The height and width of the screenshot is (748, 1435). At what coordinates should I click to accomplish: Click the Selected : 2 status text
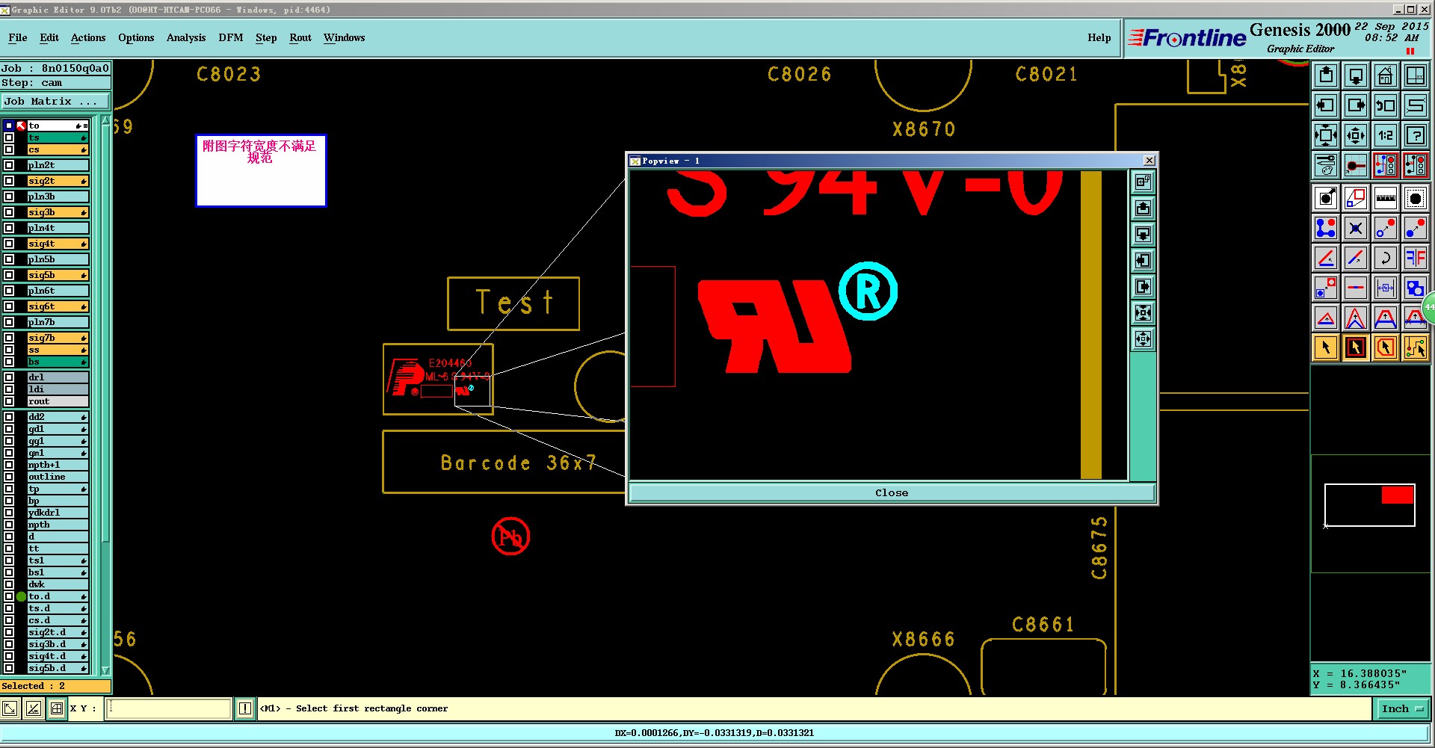click(34, 686)
